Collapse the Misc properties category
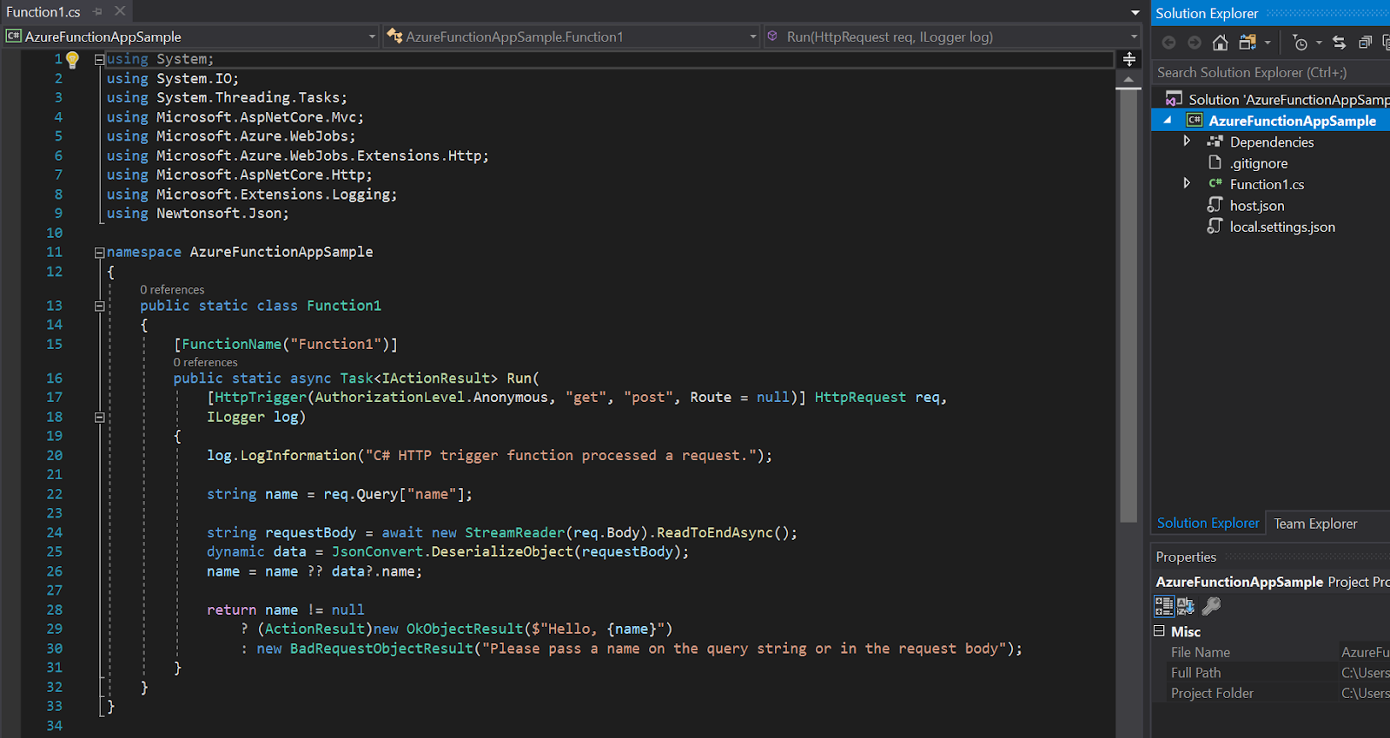 click(1159, 631)
